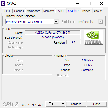The image size is (108, 108).
Task: Click the empty Bus Width field
Action: click(x=87, y=75)
